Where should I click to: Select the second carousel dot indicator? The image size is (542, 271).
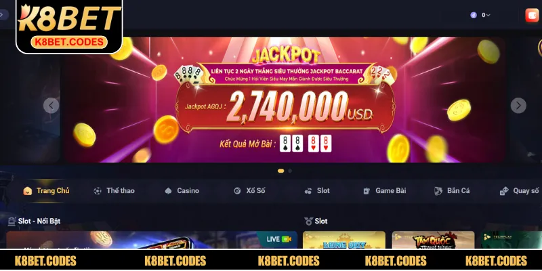(x=290, y=171)
